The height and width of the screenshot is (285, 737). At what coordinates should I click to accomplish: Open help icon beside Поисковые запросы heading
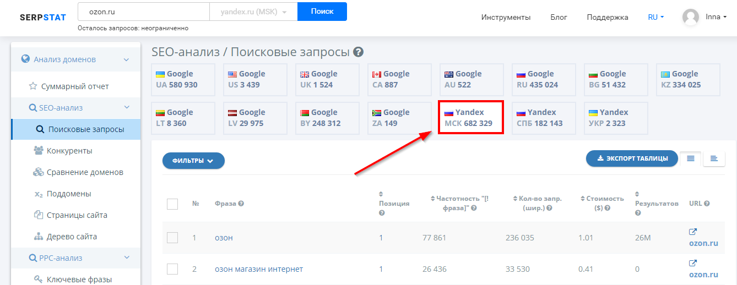point(358,52)
